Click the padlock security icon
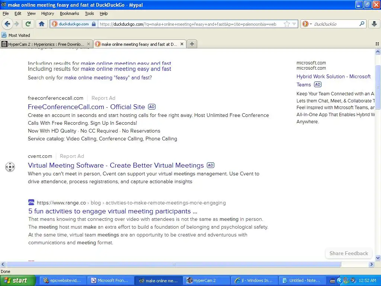The image size is (381, 286). pos(94,24)
